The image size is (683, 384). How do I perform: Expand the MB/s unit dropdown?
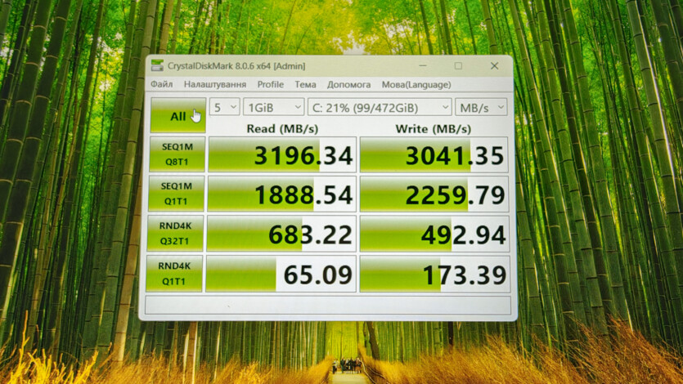coord(482,107)
